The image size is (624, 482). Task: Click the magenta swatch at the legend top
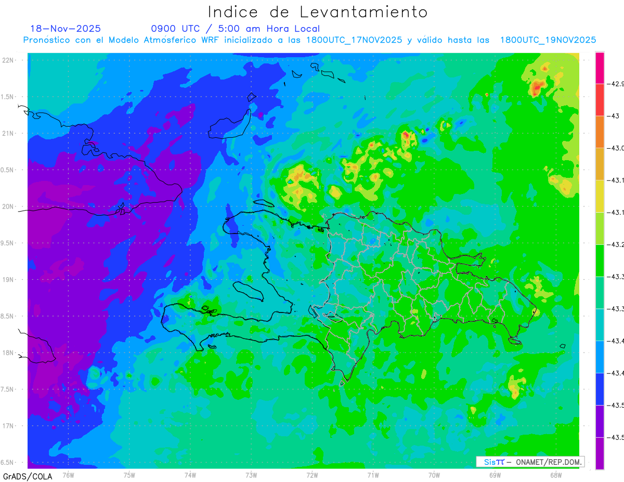point(600,68)
